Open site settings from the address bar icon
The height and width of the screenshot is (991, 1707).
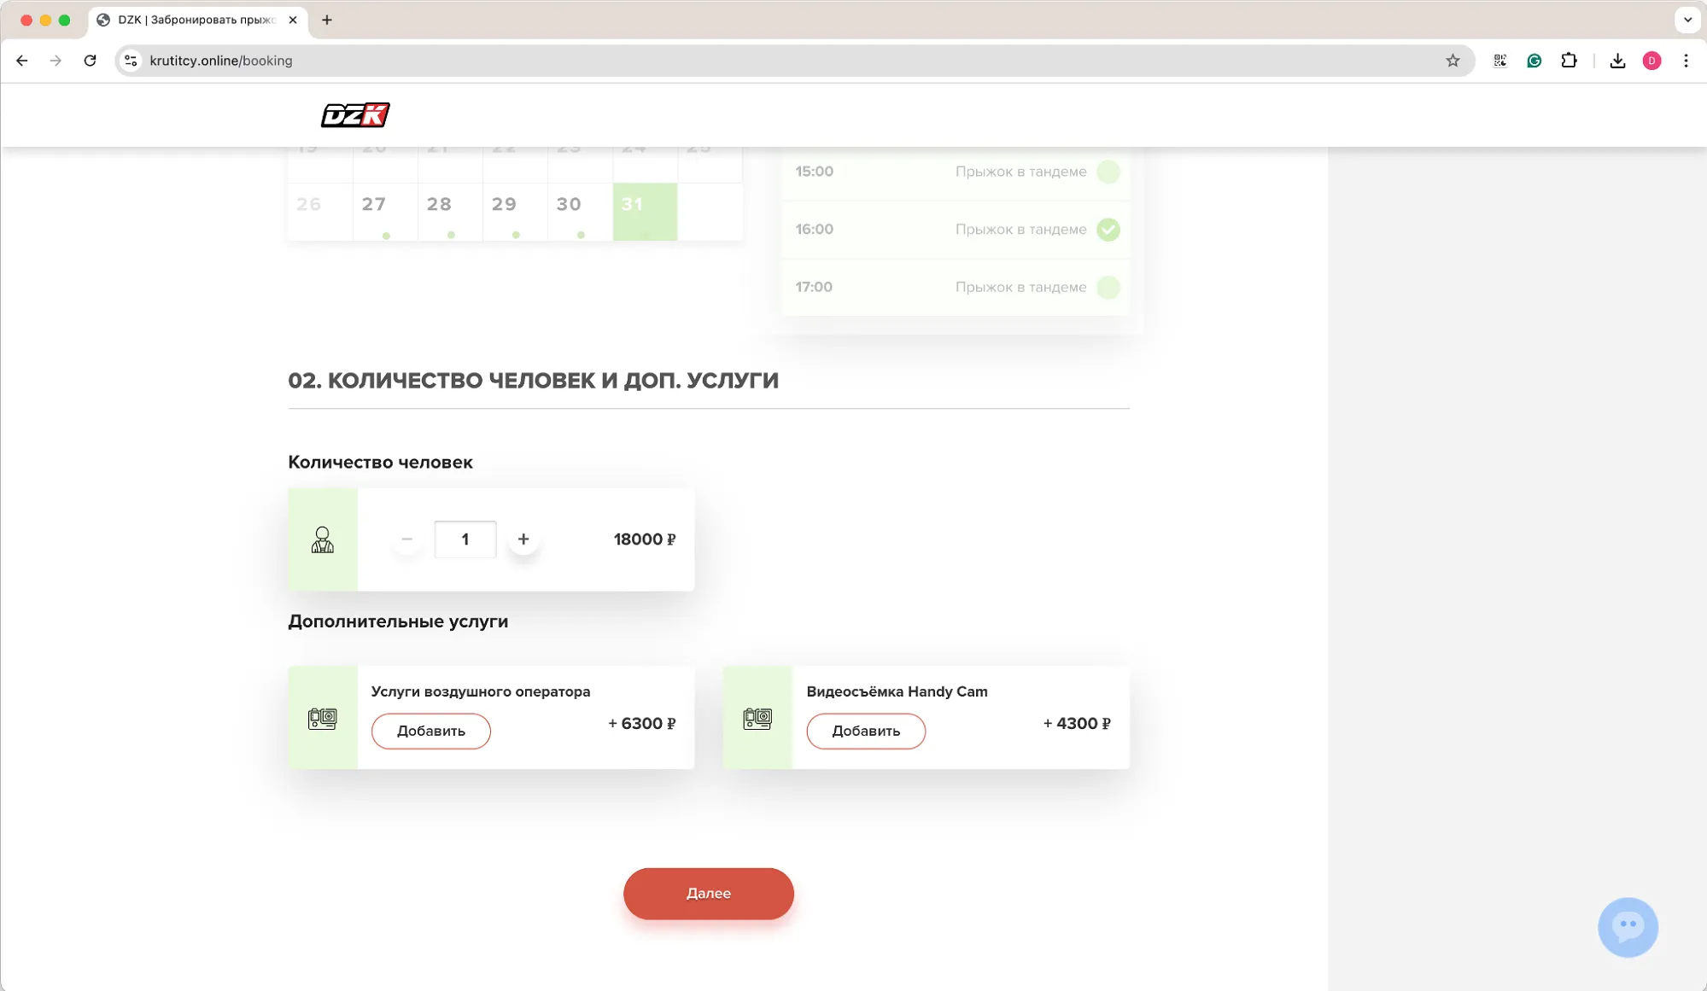pyautogui.click(x=130, y=61)
